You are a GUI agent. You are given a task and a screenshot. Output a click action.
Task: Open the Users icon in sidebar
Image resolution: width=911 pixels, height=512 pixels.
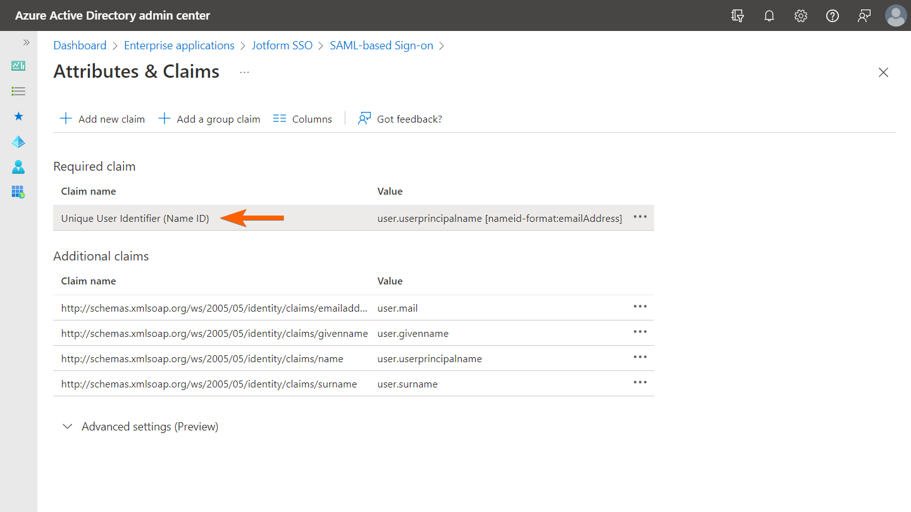(x=18, y=167)
